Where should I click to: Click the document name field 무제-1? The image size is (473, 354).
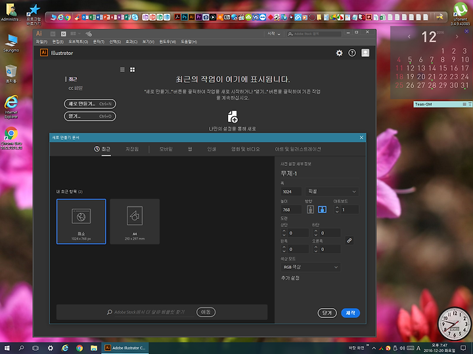[320, 173]
